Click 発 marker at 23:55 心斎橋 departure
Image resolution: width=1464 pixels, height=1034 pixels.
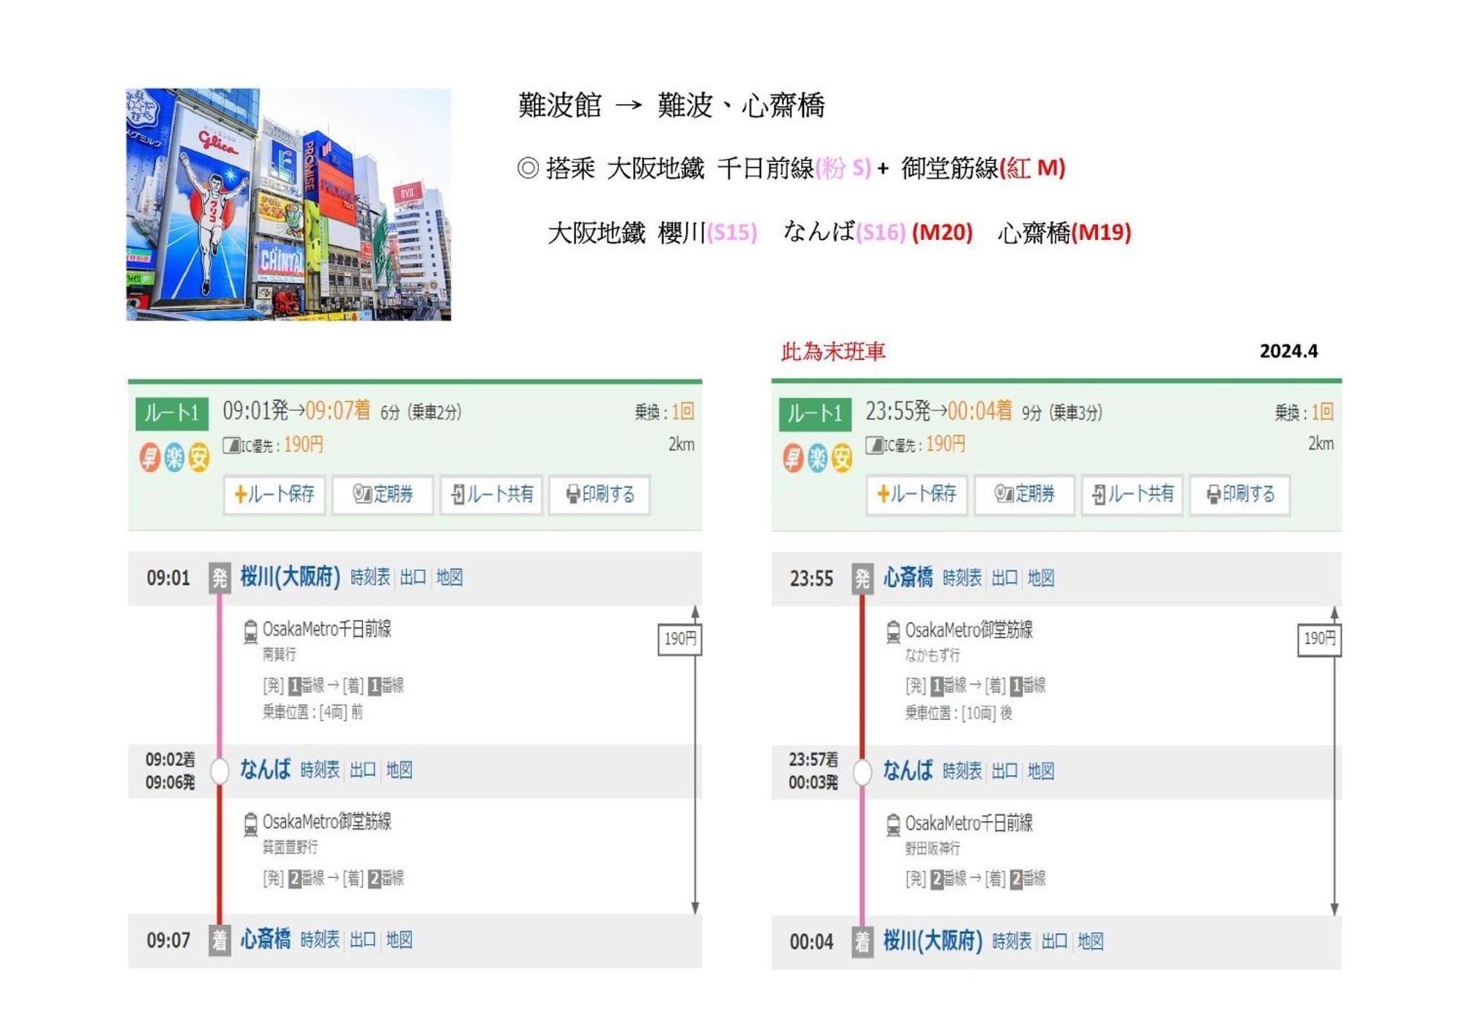(x=862, y=579)
